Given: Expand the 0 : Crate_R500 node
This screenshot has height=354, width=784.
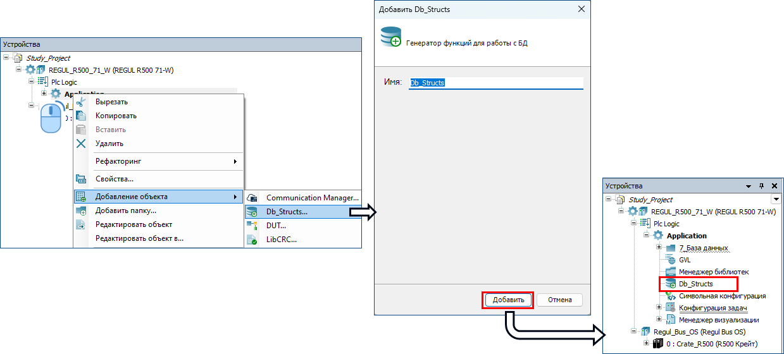Looking at the screenshot, I should pyautogui.click(x=647, y=343).
